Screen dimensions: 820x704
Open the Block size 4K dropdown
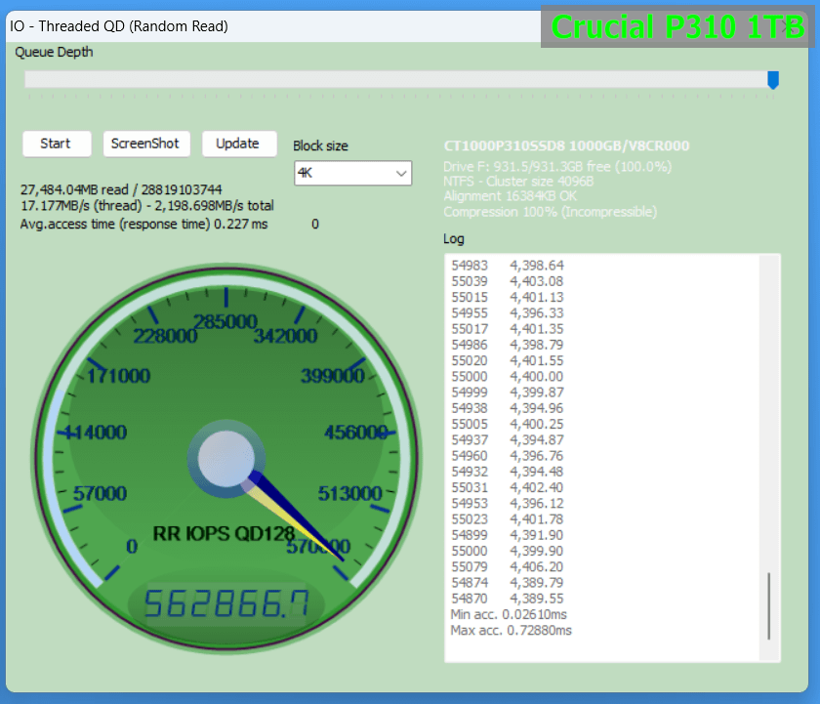351,174
